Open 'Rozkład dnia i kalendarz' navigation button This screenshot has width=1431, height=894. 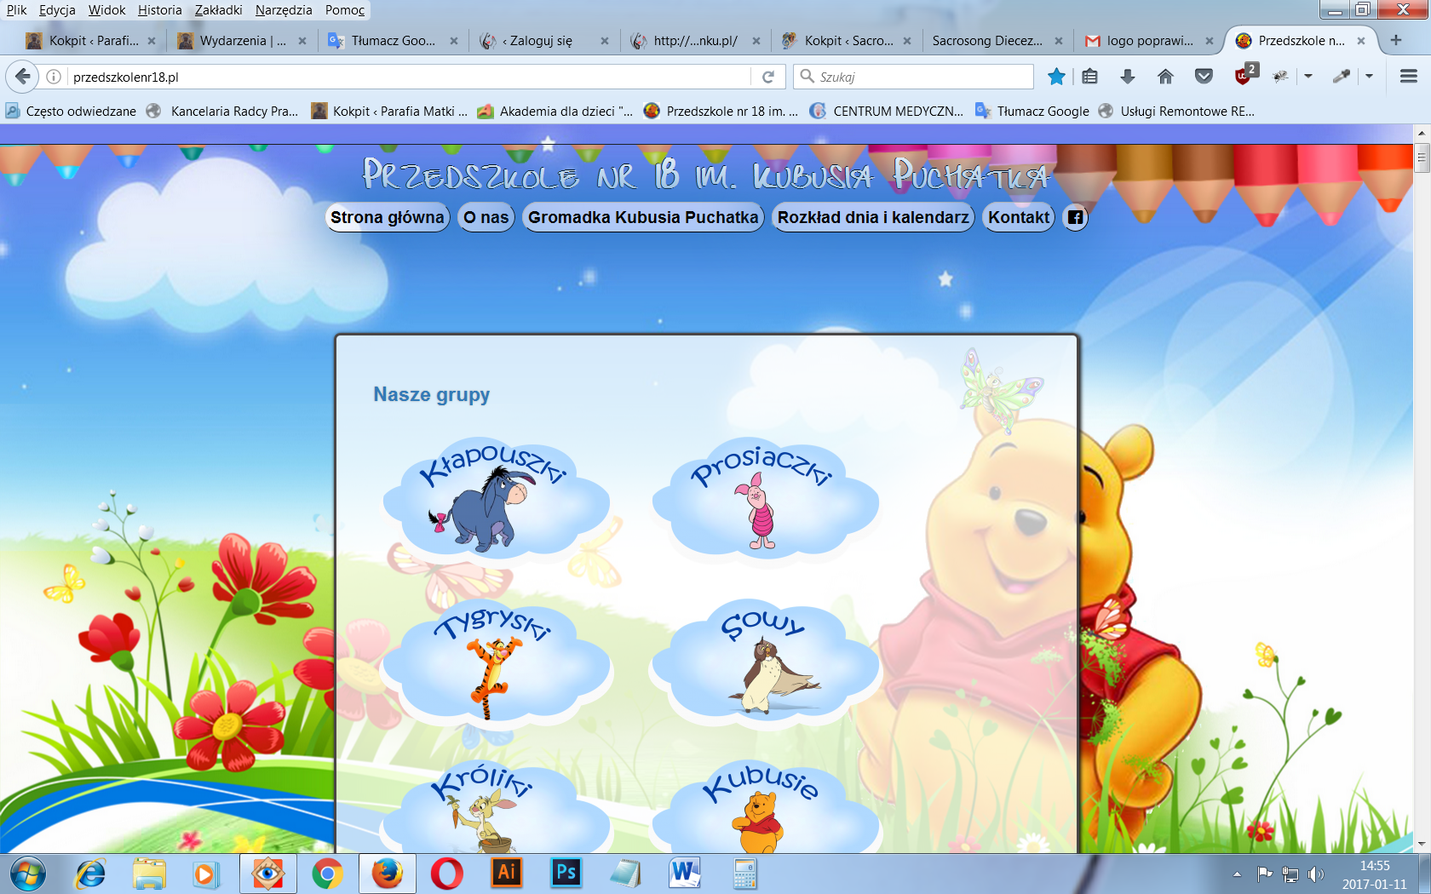click(873, 217)
